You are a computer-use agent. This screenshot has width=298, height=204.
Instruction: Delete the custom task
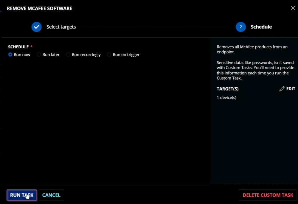268,195
